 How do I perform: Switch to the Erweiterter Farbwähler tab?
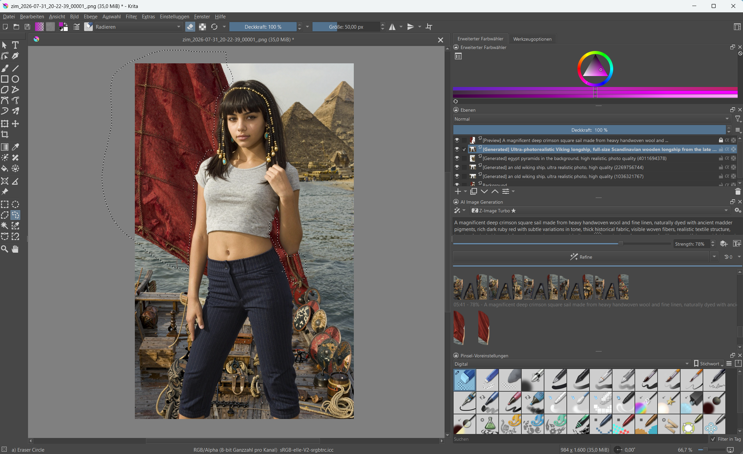(480, 39)
